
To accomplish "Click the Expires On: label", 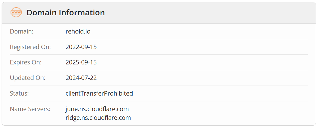I will pyautogui.click(x=26, y=63).
